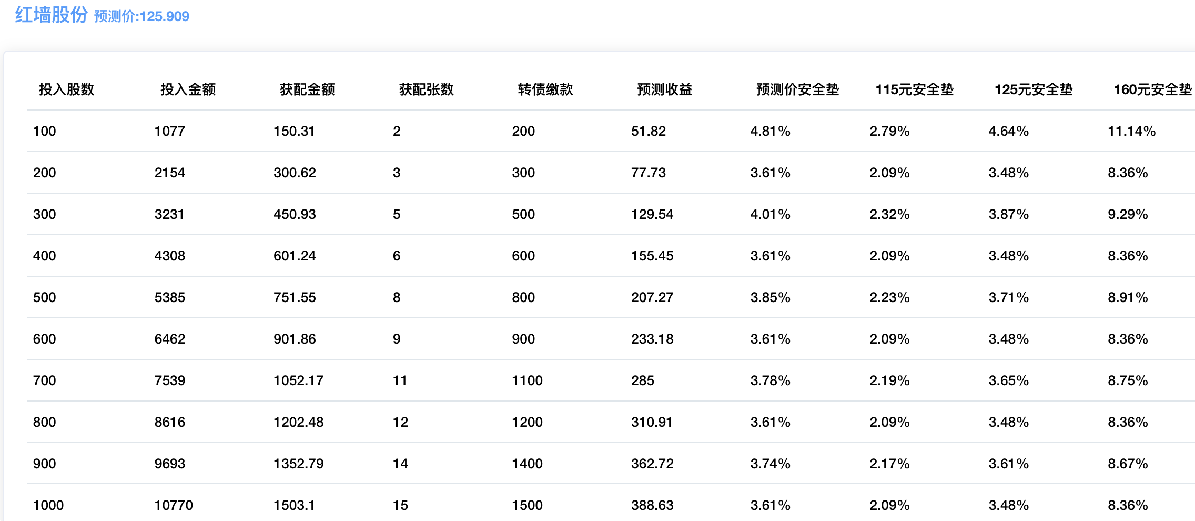Screen dimensions: 1195x521
Task: Select the 转债缴款 column header
Action: (x=545, y=89)
